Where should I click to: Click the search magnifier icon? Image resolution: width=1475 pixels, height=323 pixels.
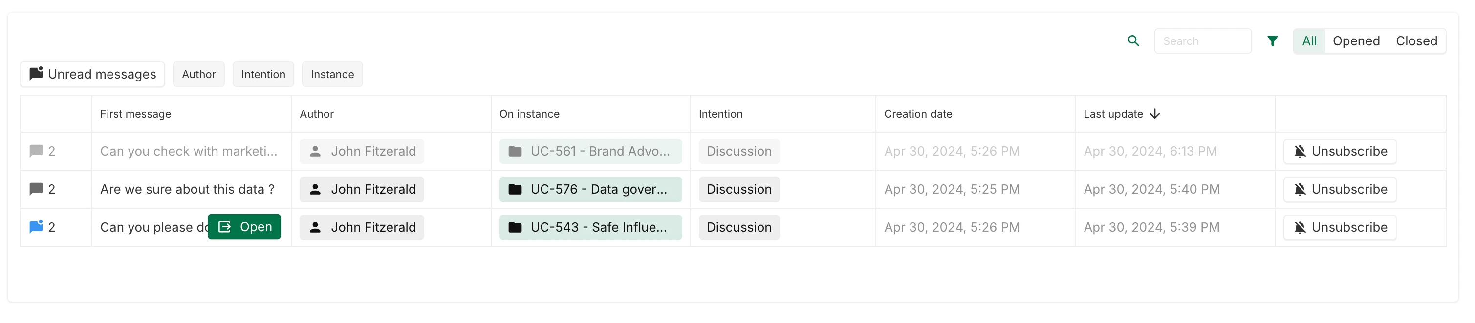[1132, 41]
